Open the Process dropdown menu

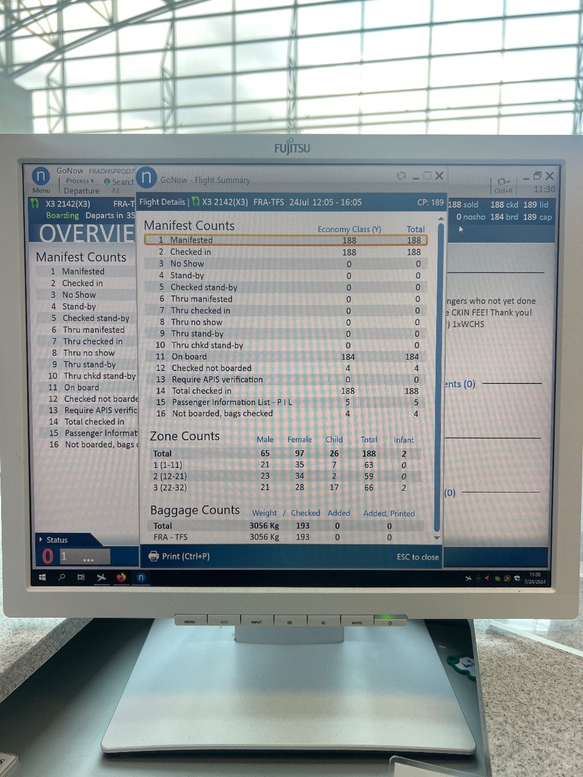pos(80,181)
